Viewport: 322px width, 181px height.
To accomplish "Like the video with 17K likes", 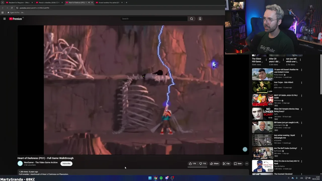I will (x=192, y=164).
